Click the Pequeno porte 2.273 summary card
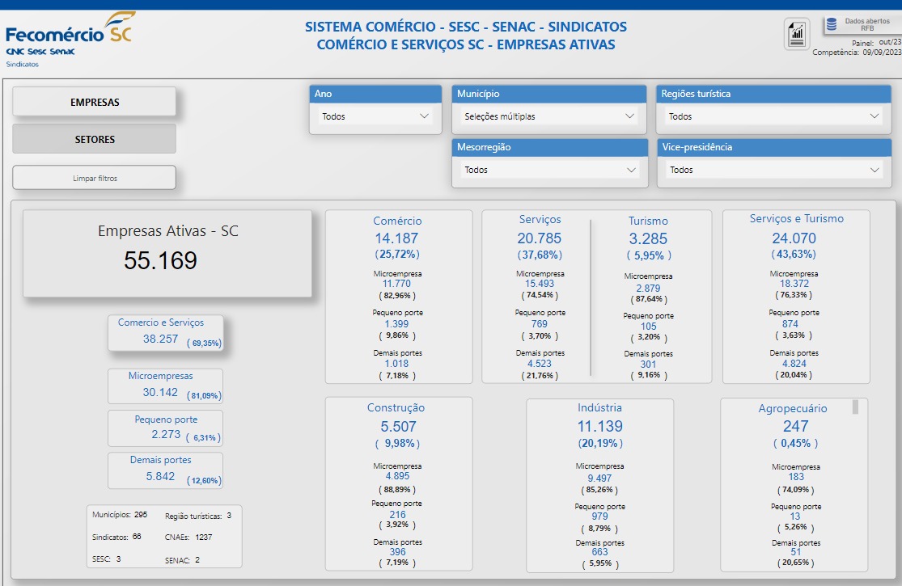902x586 pixels. click(x=166, y=428)
